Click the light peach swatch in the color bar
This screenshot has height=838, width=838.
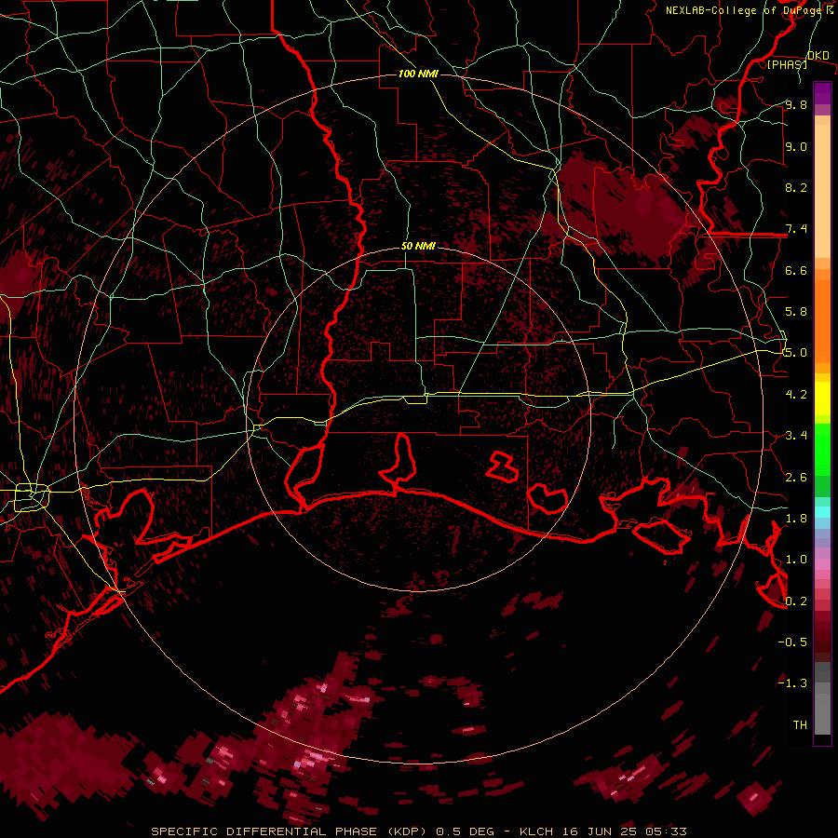pyautogui.click(x=822, y=191)
